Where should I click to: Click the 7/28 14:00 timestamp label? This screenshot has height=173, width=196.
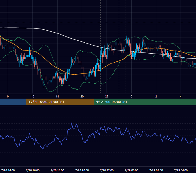8,170
